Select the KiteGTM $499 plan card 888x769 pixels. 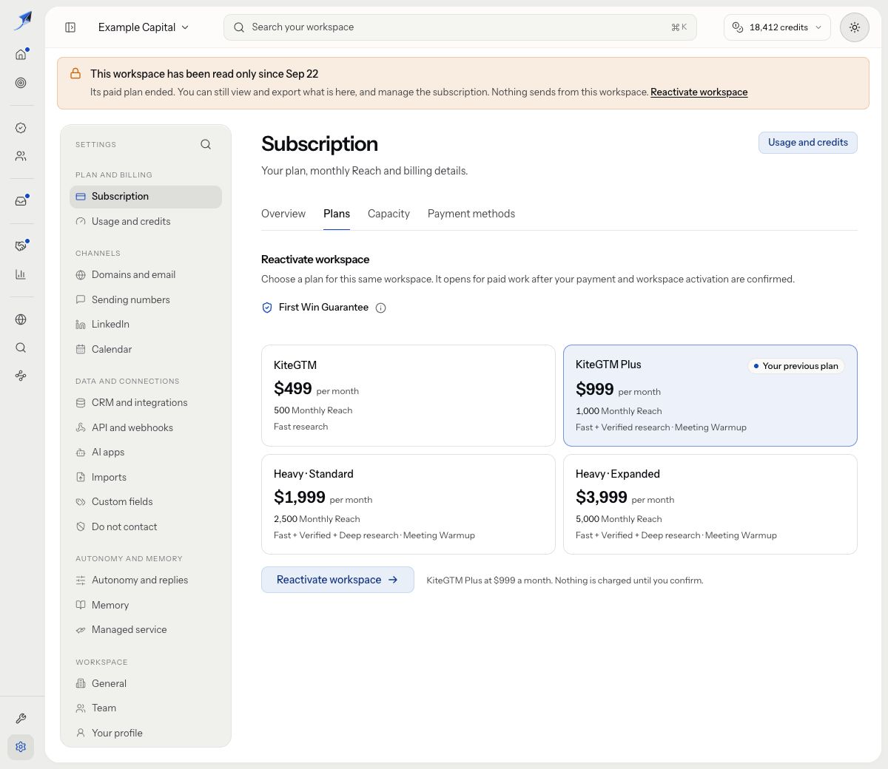[408, 396]
